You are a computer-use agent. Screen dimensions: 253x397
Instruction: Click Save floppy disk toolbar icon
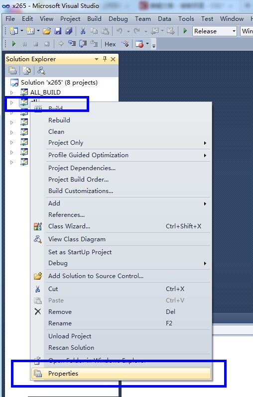point(58,31)
